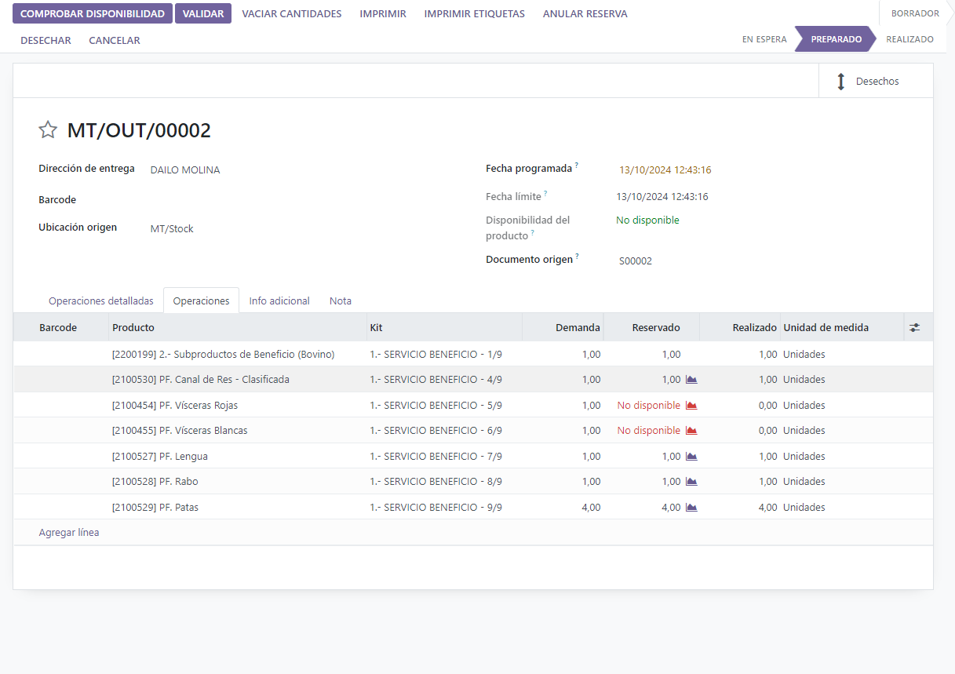Select product 2.- Subproductos de Beneficio (Bovino)
Screen dimensions: 955x674
(224, 355)
